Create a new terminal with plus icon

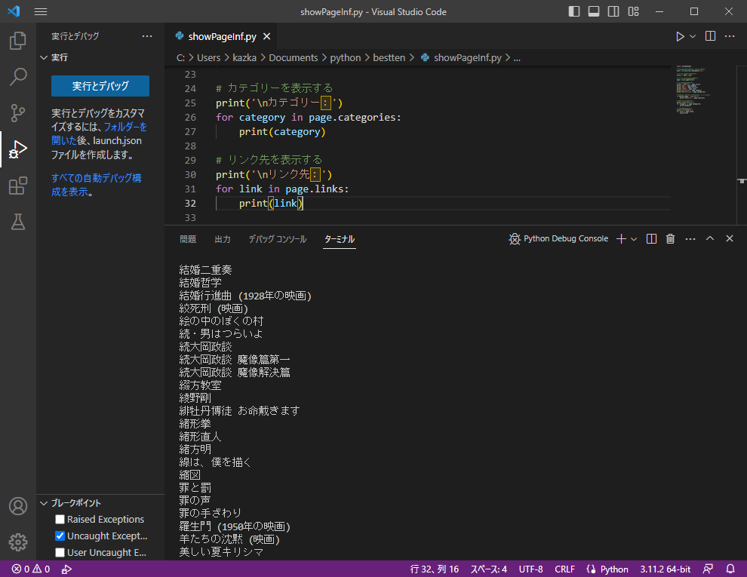621,238
